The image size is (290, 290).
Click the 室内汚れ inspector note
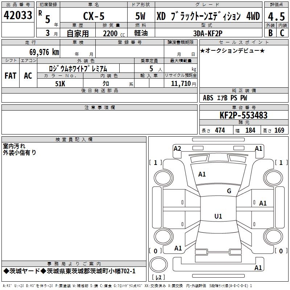pos(14,146)
